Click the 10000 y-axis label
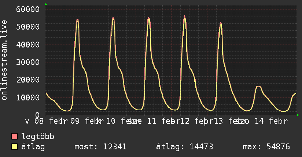Screen dimensions: 302x157 point(28,97)
